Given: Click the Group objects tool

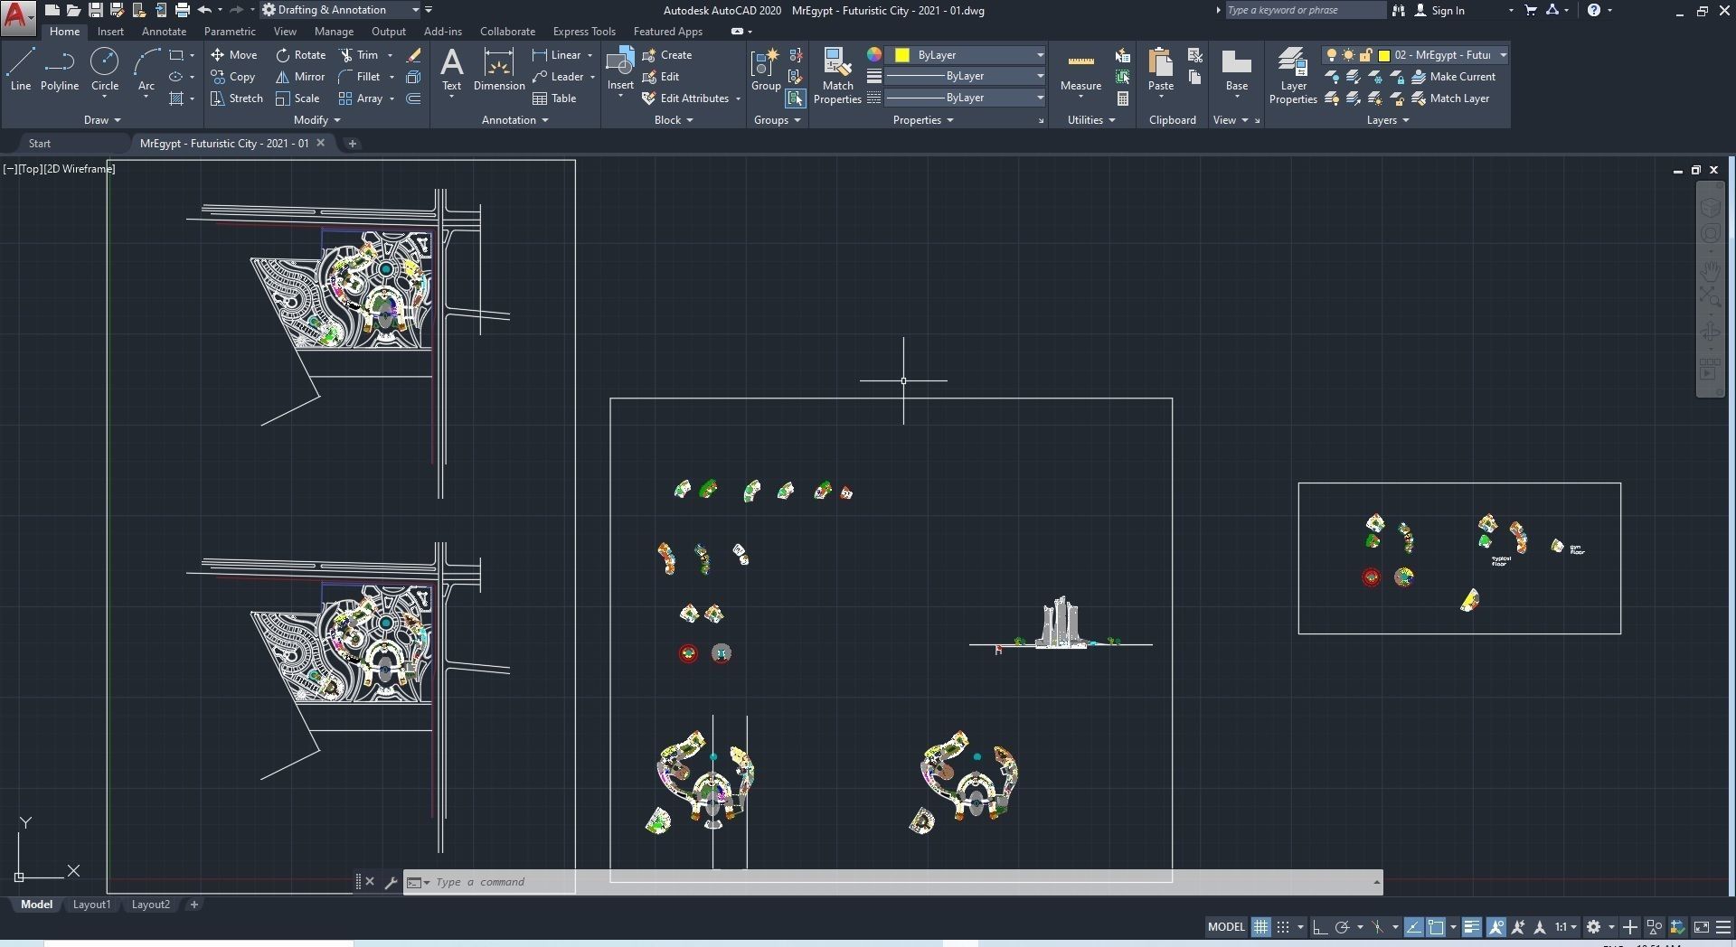Looking at the screenshot, I should coord(766,70).
